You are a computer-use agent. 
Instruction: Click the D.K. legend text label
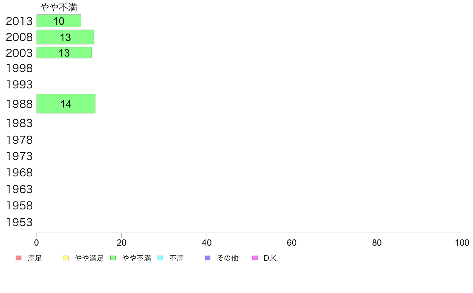(x=271, y=258)
